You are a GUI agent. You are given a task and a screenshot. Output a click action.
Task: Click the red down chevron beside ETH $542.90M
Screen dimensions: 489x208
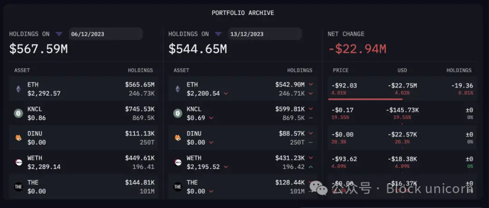pos(311,84)
